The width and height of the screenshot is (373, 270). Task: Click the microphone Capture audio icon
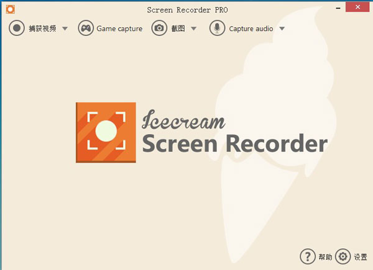click(x=217, y=28)
